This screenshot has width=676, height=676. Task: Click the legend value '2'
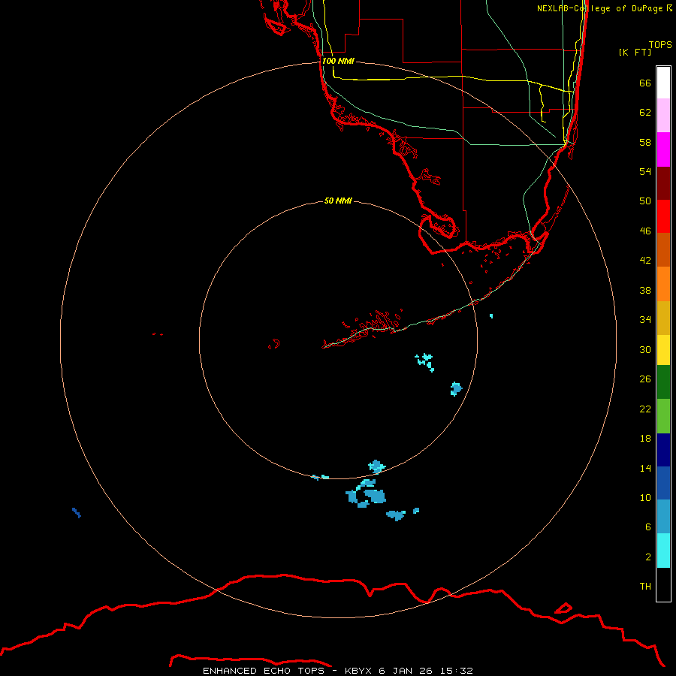[648, 557]
